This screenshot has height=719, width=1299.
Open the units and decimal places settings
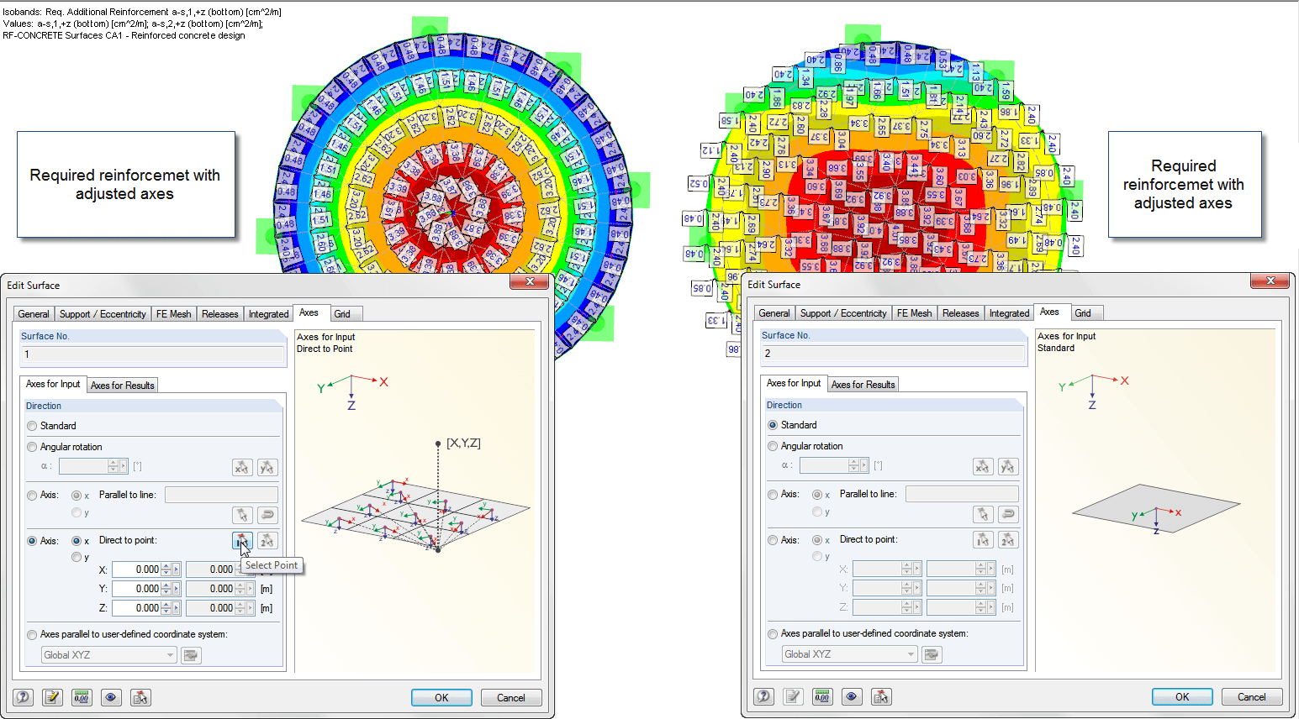pos(82,697)
